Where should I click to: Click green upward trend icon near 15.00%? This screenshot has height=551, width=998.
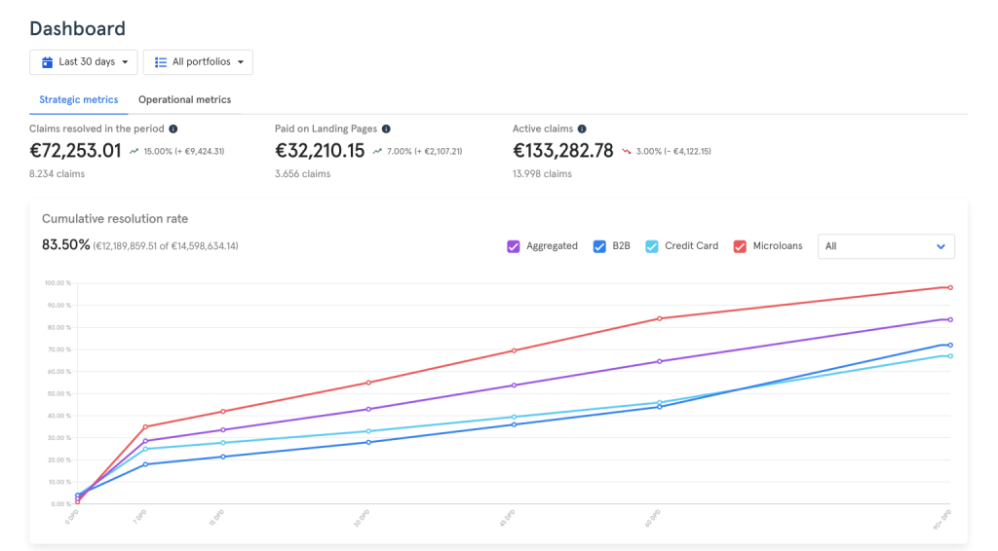click(134, 152)
